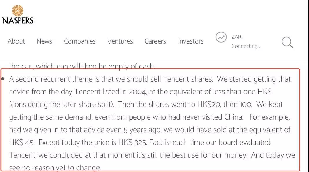Click the share price chart icon
Image resolution: width=309 pixels, height=172 pixels.
click(221, 37)
